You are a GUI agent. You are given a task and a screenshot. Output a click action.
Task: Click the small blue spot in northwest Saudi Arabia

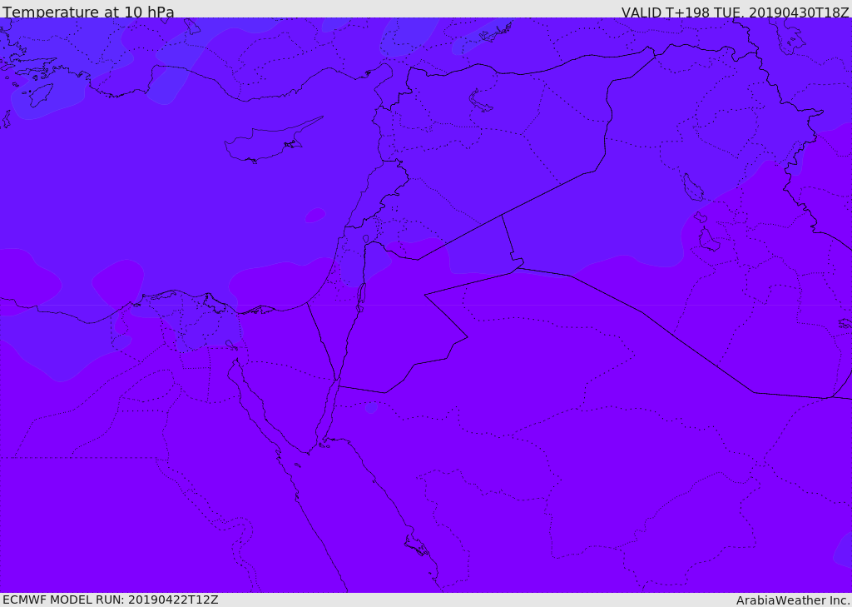tap(371, 407)
